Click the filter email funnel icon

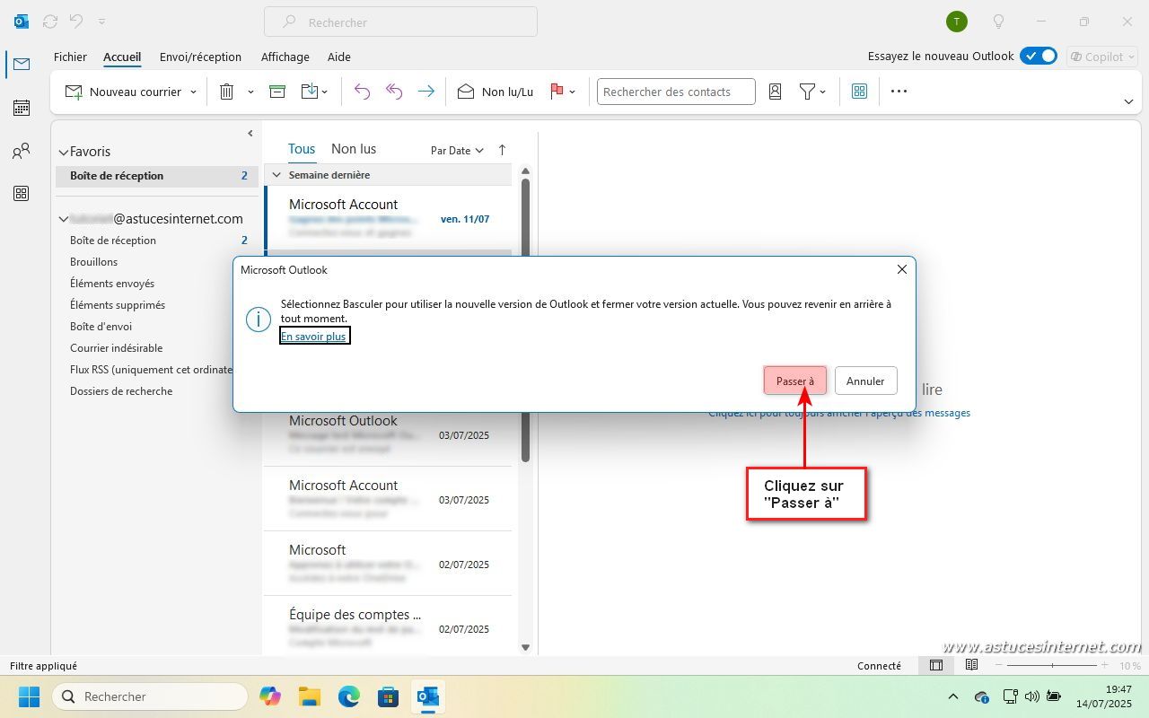click(807, 92)
